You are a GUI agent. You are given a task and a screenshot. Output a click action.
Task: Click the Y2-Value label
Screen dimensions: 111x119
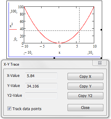15,96
